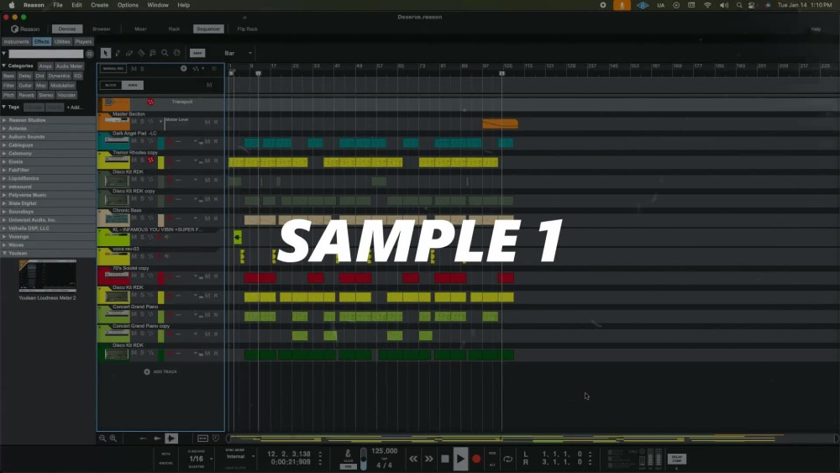Click the Flip Rack button
The image size is (840, 473).
(248, 29)
